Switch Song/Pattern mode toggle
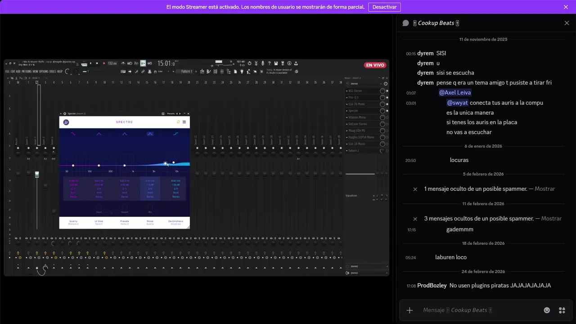576x324 pixels. [84, 64]
